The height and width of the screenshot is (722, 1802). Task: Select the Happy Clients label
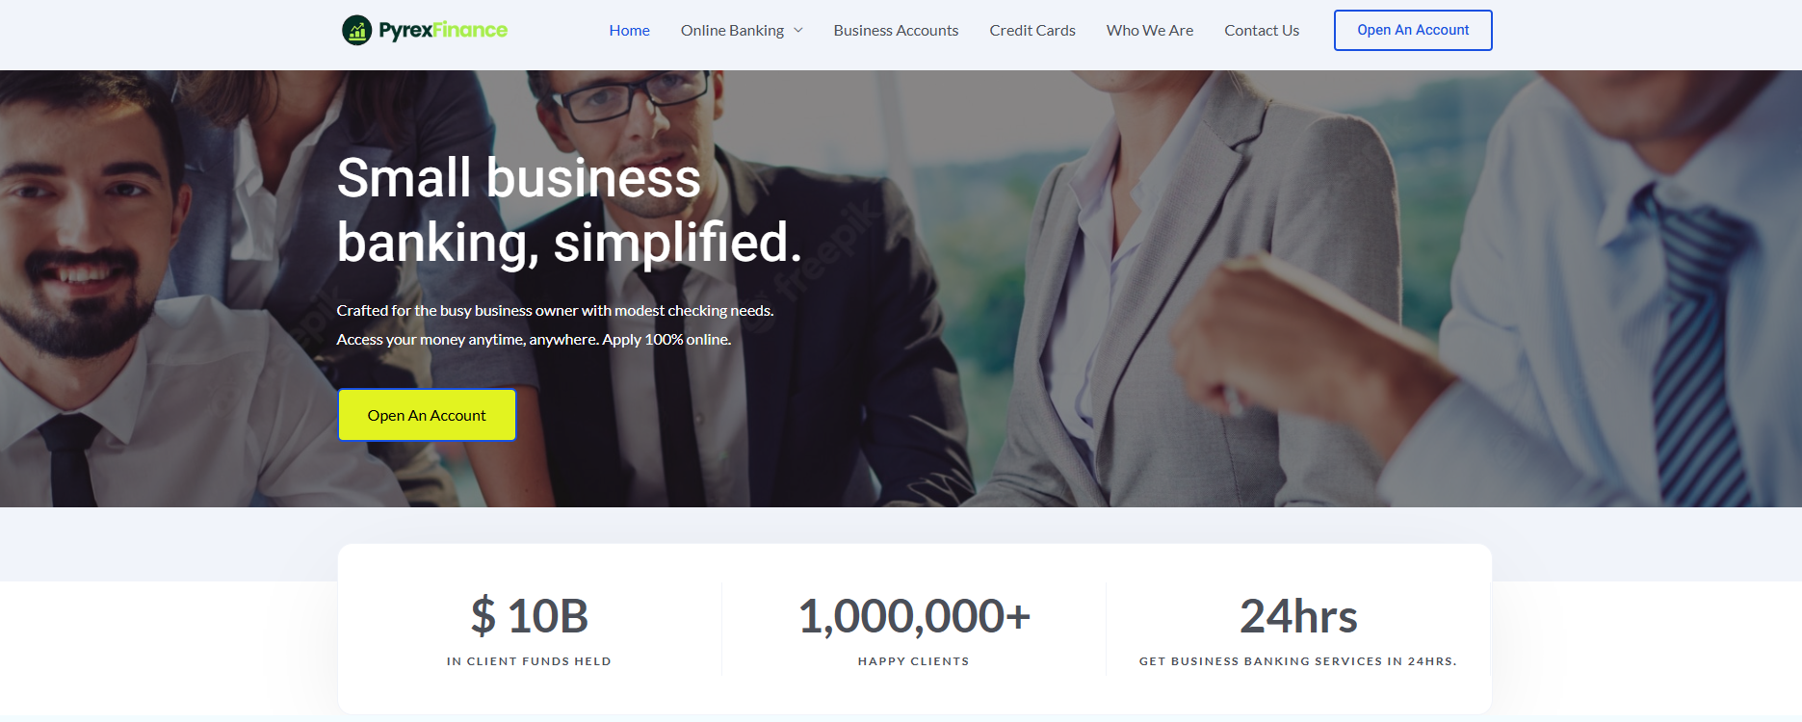pyautogui.click(x=914, y=661)
